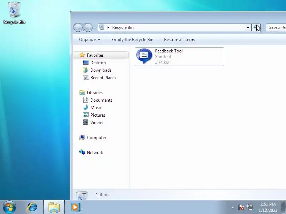The width and height of the screenshot is (286, 214).
Task: Click Empty the Recycle Bin
Action: pos(132,40)
